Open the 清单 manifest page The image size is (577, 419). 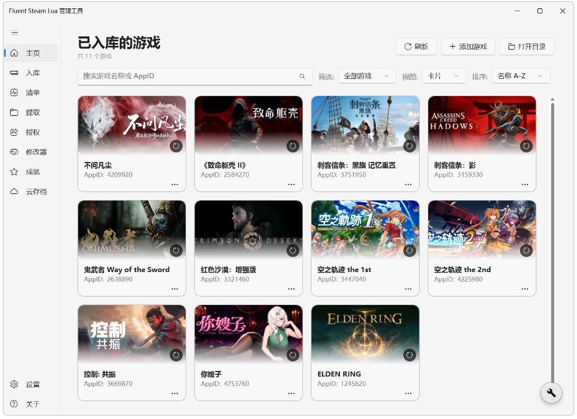32,93
